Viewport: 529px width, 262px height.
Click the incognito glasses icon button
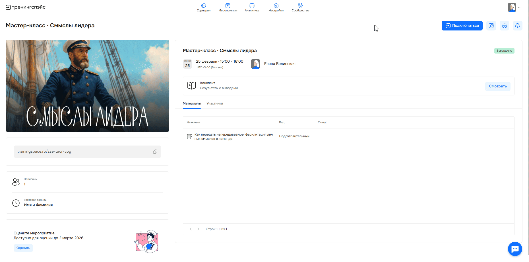coord(504,26)
